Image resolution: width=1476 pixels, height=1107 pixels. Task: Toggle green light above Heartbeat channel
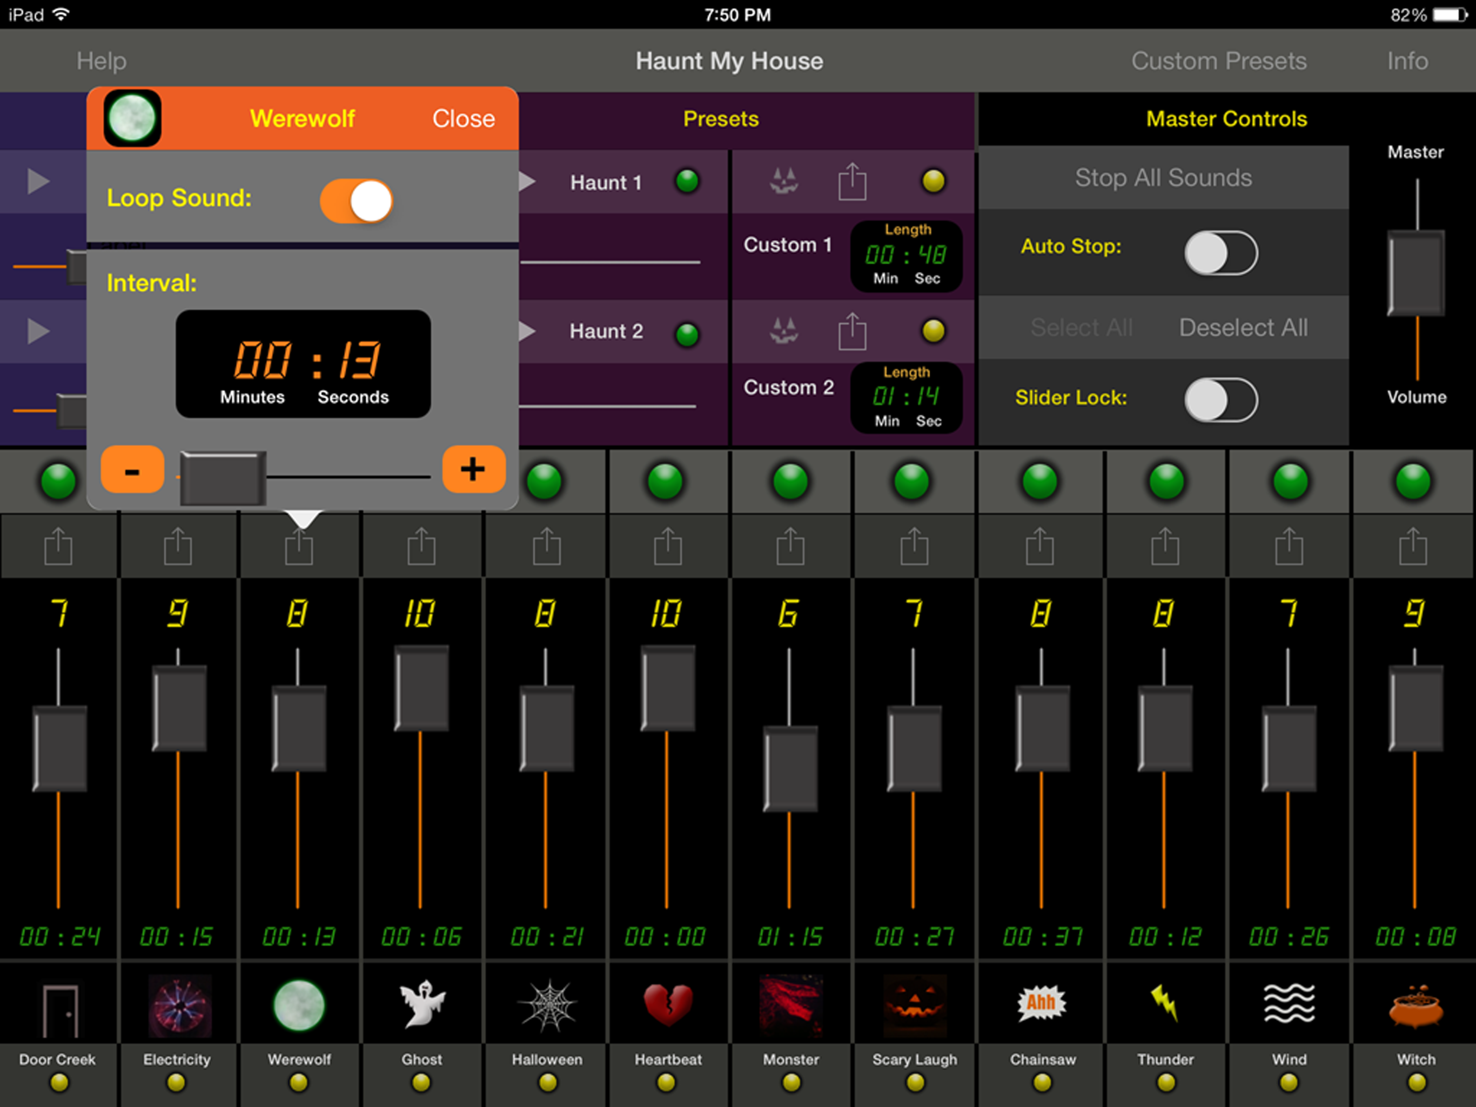pyautogui.click(x=665, y=481)
